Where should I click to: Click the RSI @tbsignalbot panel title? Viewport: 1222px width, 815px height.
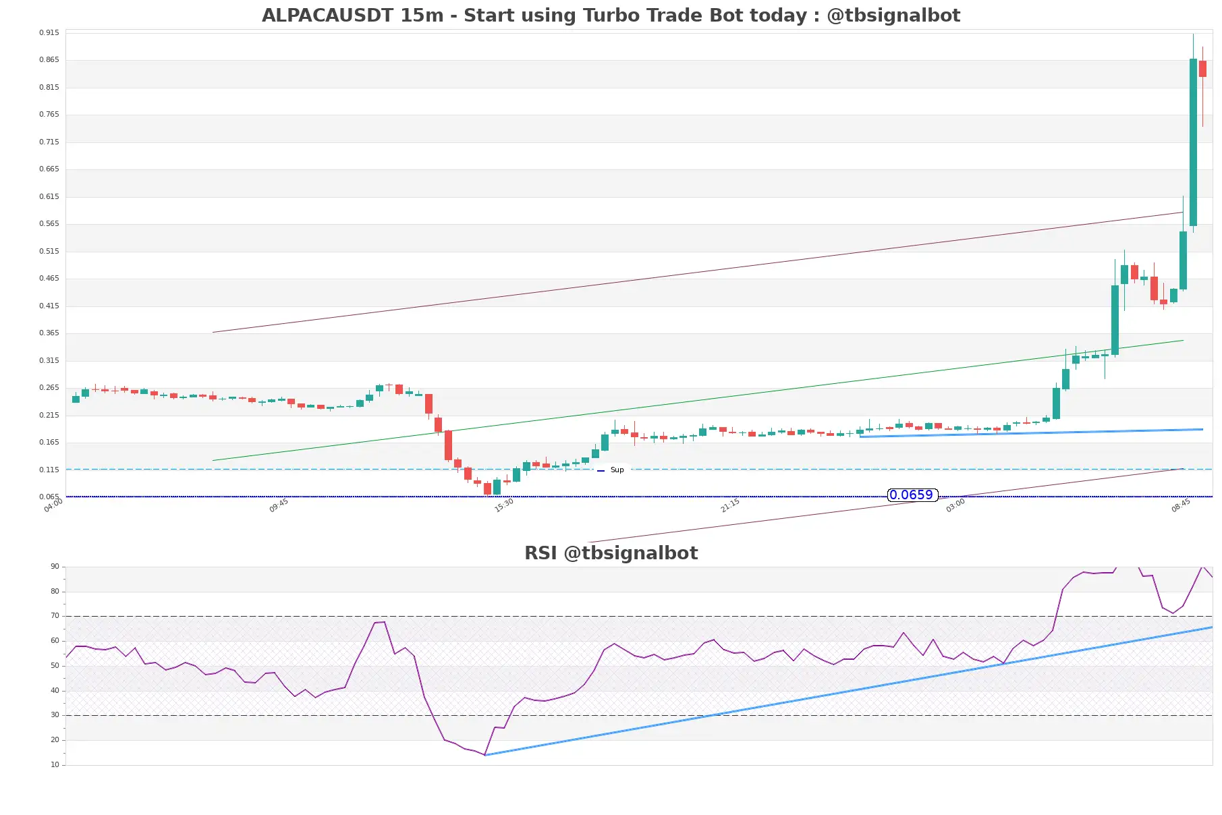coord(611,553)
